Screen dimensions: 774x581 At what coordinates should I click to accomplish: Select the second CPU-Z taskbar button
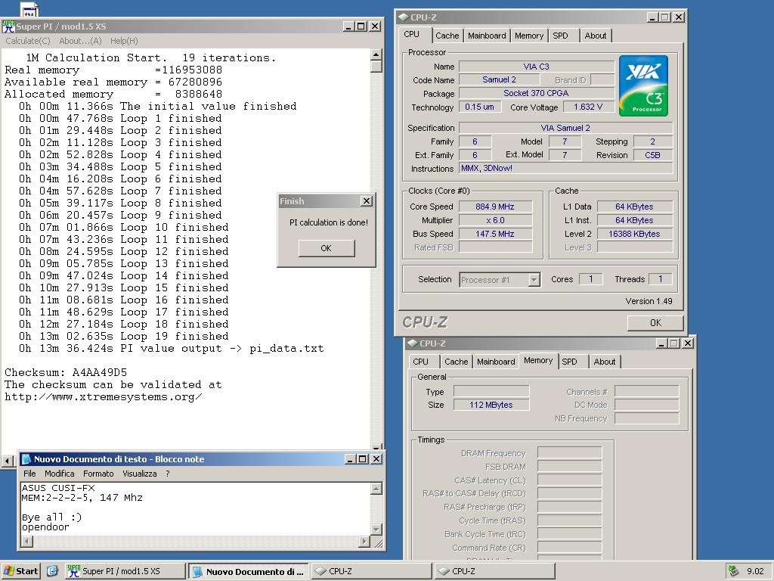494,570
